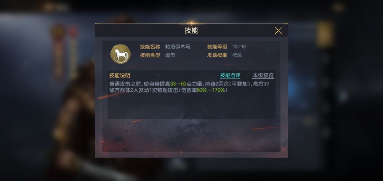The image size is (383, 181).
Task: Click the 技能类型 label
Action: coord(150,55)
